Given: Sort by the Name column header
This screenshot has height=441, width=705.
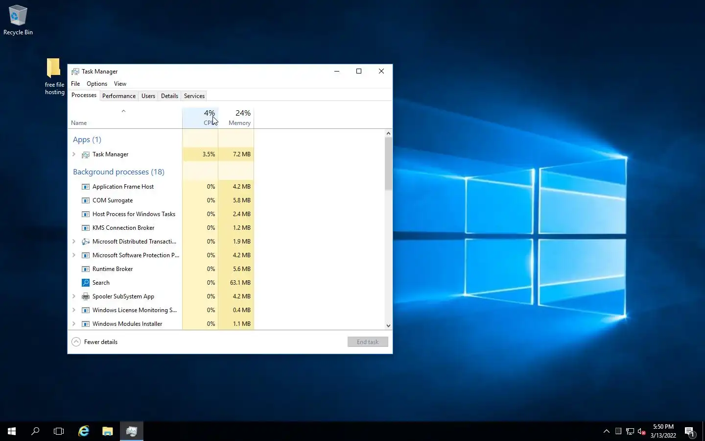Looking at the screenshot, I should (x=125, y=118).
